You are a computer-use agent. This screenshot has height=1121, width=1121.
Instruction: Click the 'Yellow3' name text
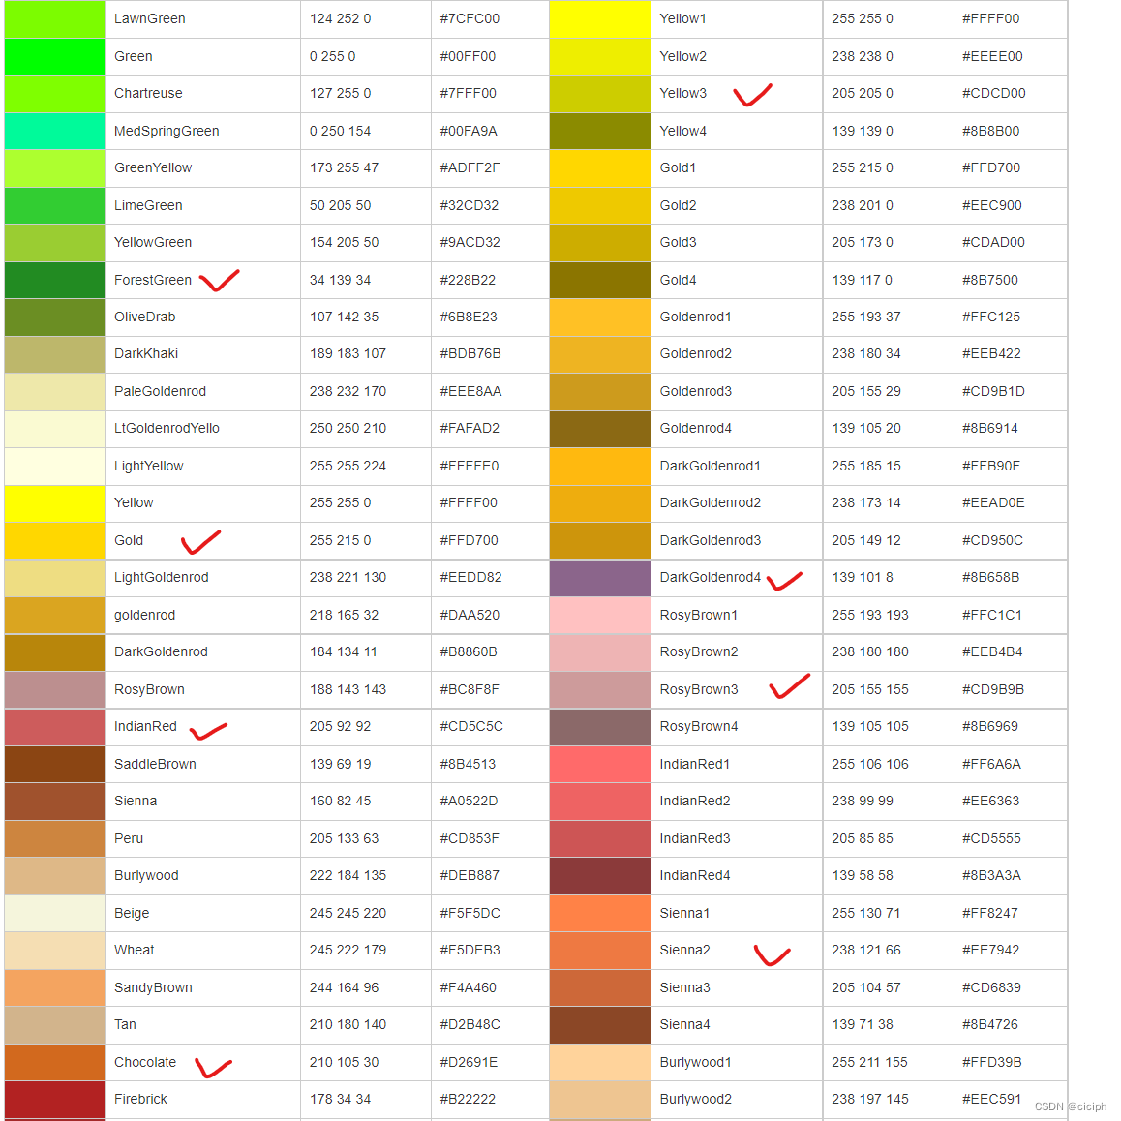[682, 93]
